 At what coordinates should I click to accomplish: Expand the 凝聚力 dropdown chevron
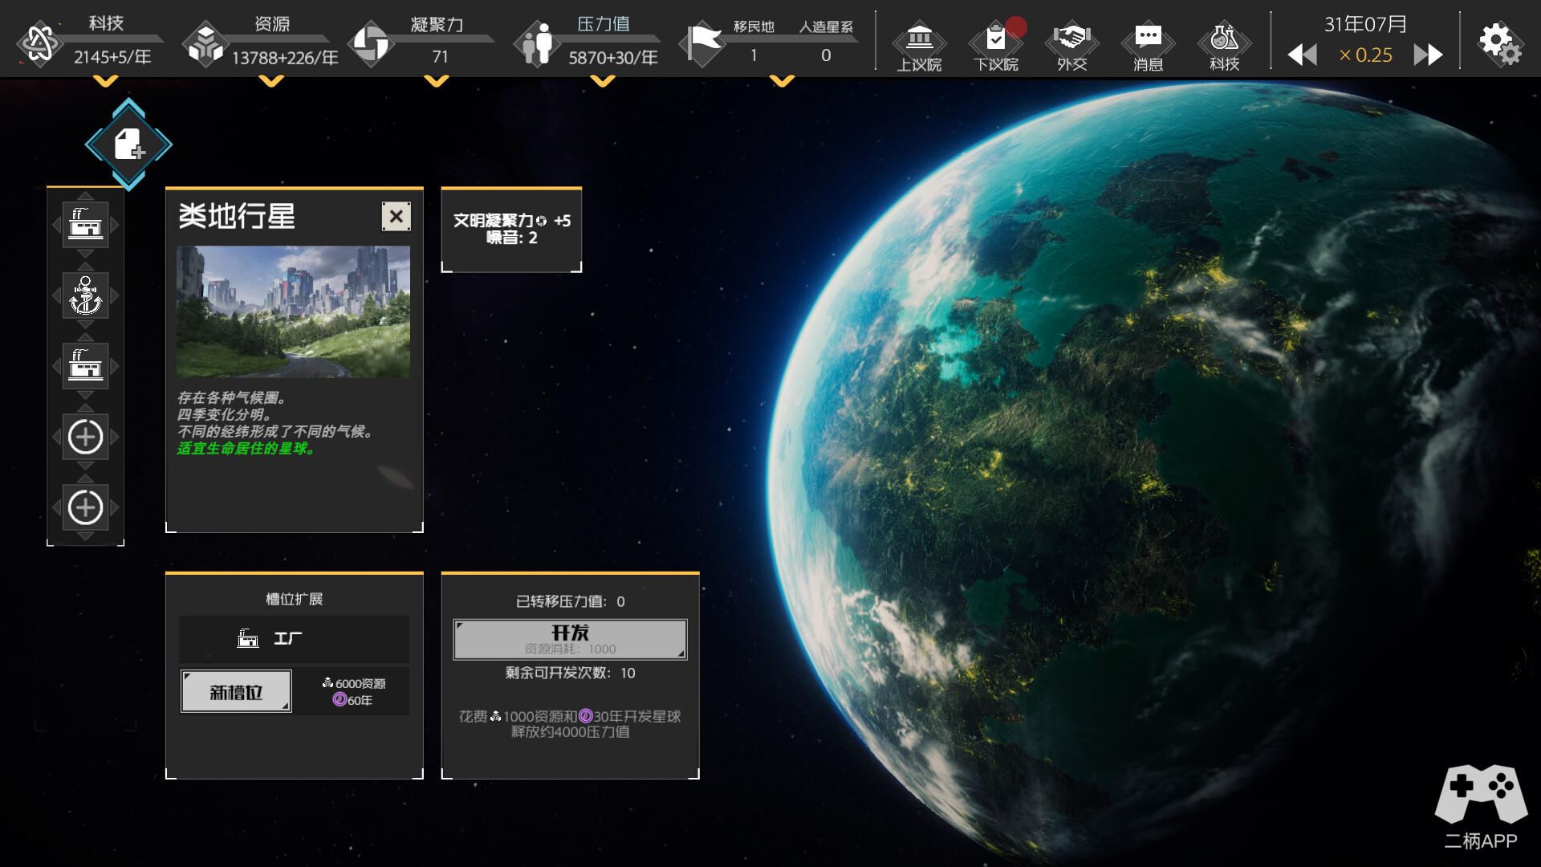[x=436, y=81]
